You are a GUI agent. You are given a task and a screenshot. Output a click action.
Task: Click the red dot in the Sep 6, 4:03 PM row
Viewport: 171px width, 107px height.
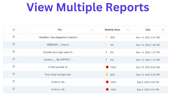107,82
